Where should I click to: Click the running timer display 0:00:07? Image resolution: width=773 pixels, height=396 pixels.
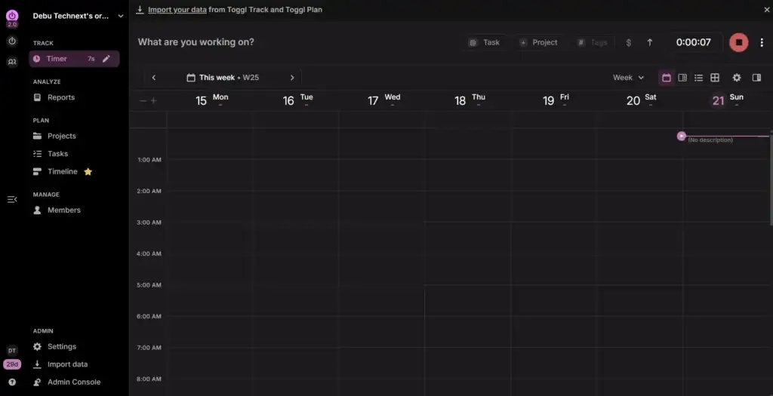click(693, 42)
